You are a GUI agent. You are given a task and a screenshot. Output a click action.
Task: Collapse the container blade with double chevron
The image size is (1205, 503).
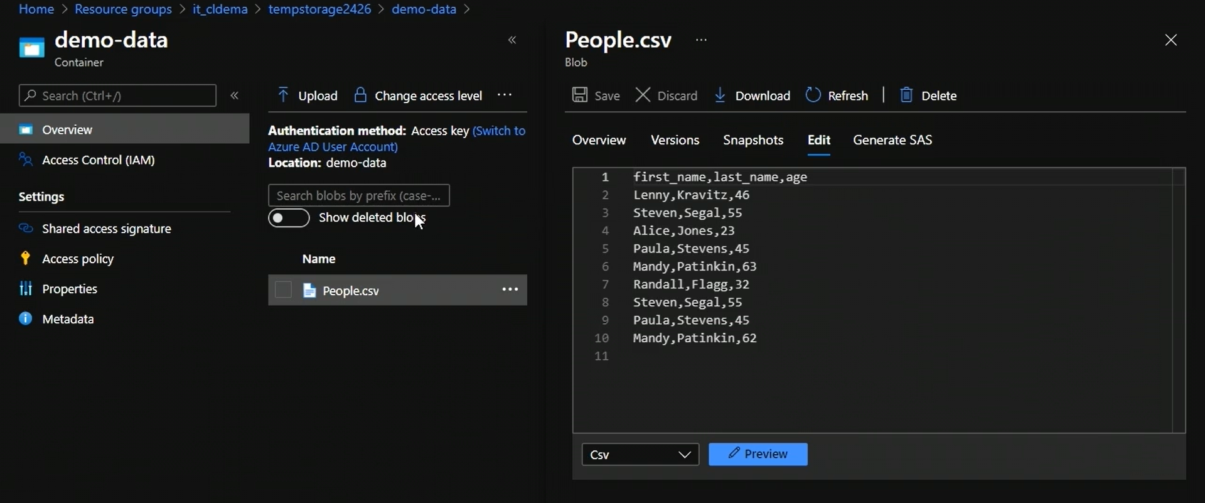[512, 40]
